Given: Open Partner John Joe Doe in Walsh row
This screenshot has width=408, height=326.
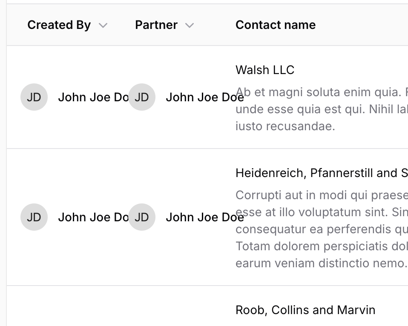Looking at the screenshot, I should pos(204,97).
